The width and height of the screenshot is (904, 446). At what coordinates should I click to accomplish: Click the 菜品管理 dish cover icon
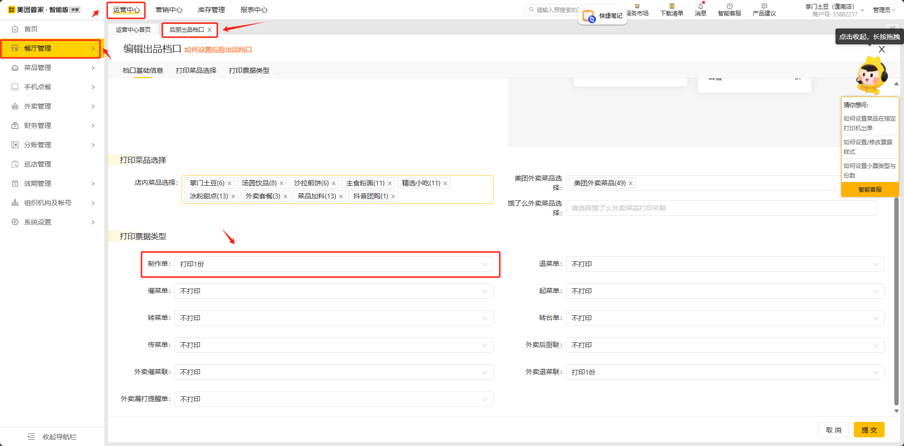pos(15,68)
